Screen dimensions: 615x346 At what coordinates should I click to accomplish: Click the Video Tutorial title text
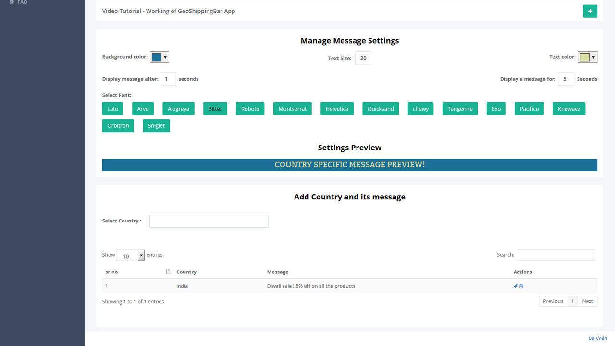coord(169,11)
